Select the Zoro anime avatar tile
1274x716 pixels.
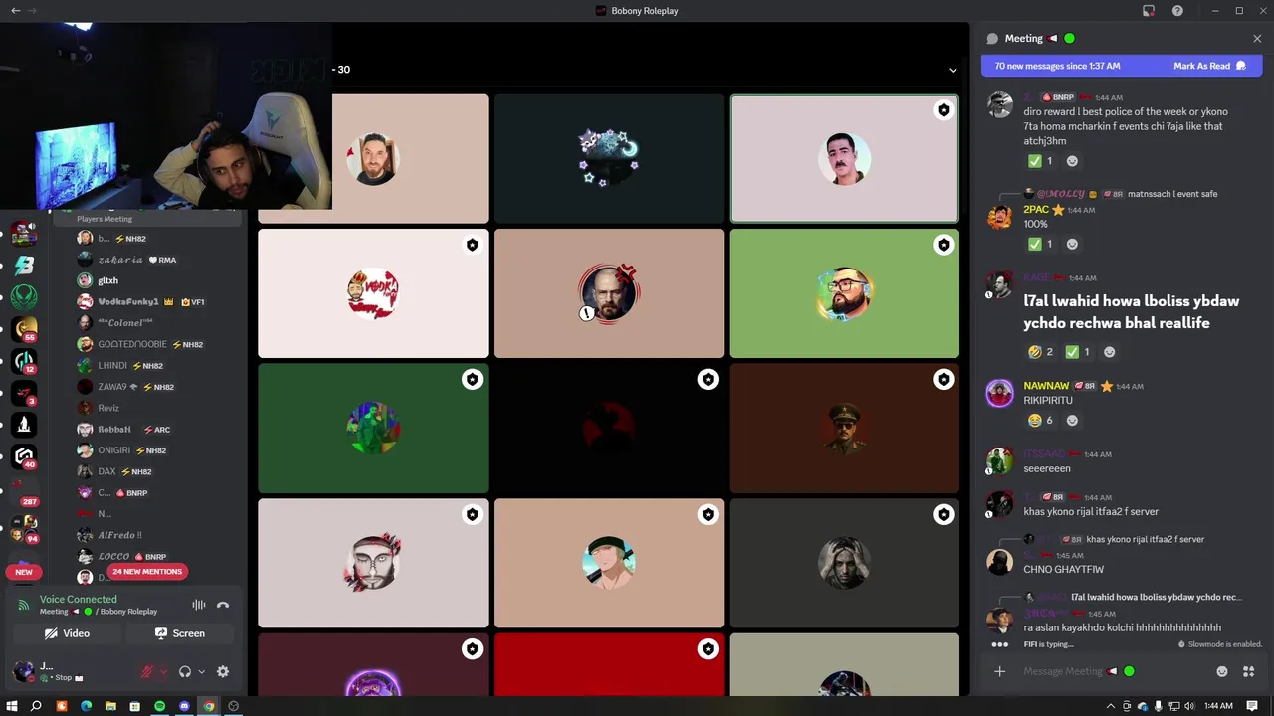coord(608,563)
